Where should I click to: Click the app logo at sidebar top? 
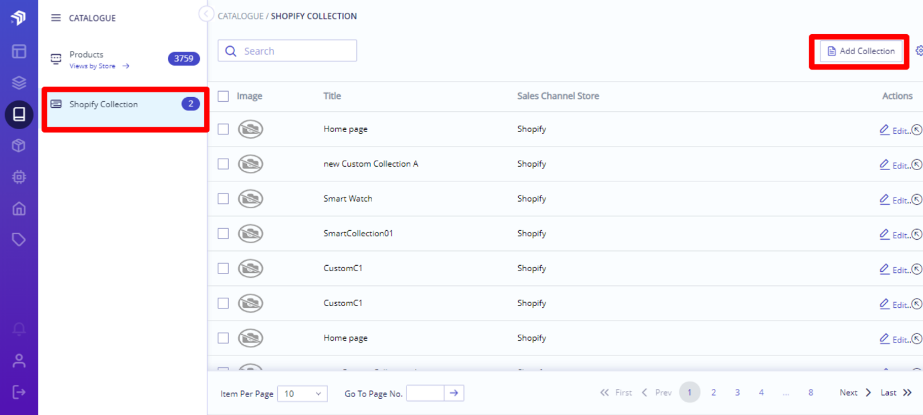point(19,17)
